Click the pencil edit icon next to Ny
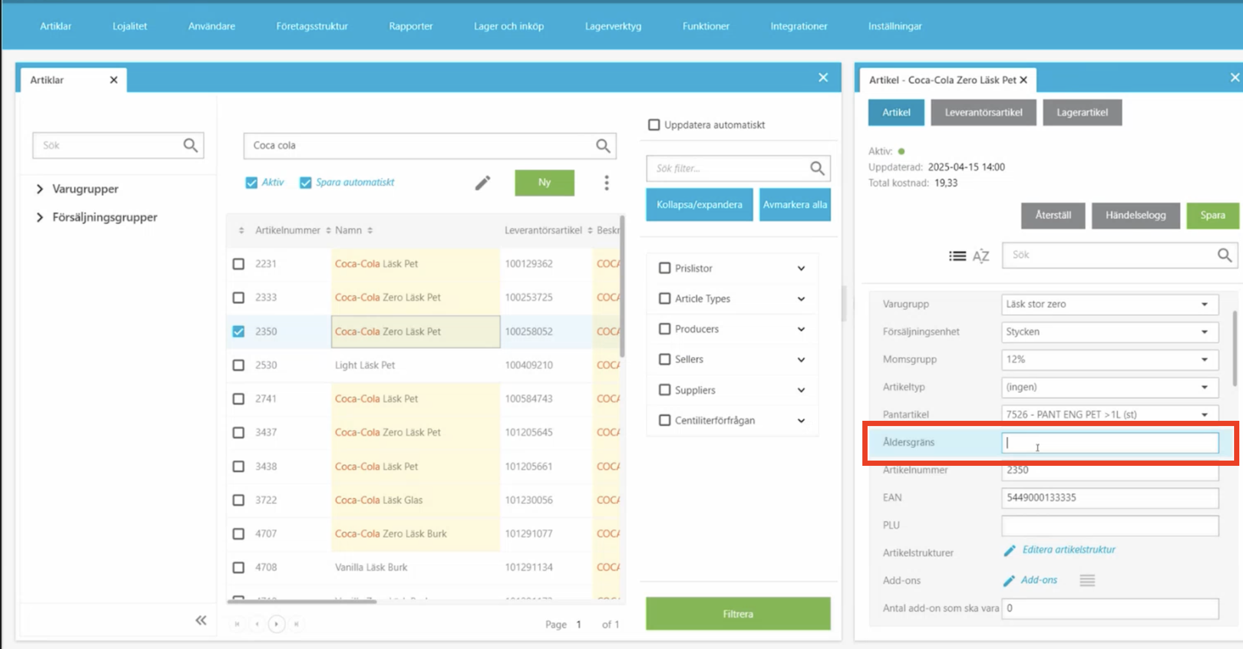 pos(483,183)
